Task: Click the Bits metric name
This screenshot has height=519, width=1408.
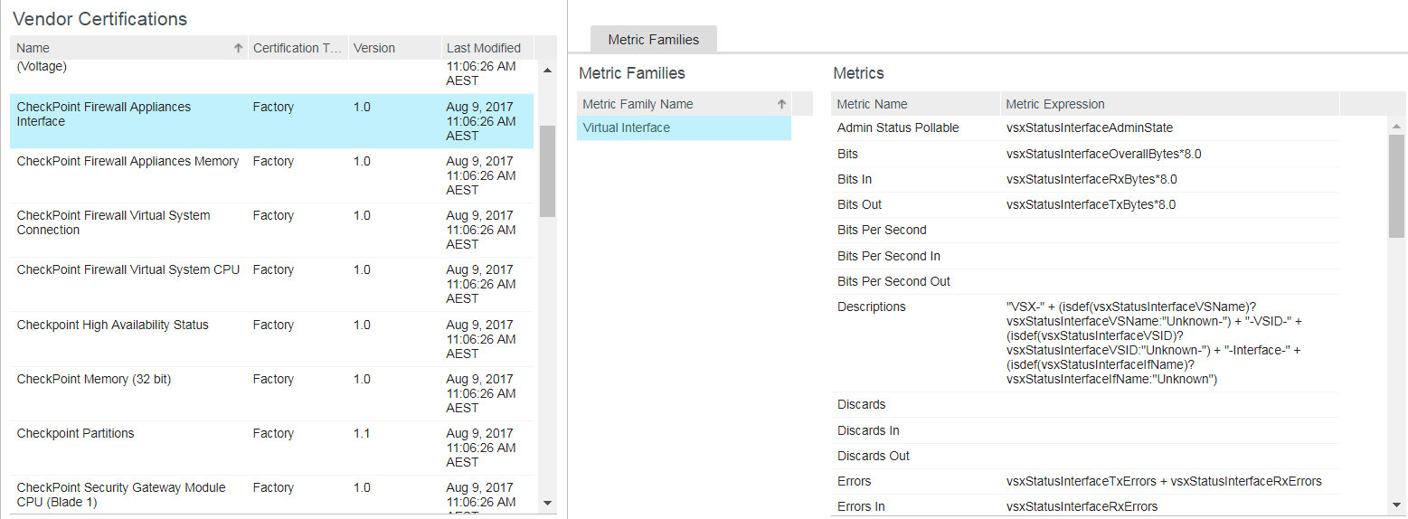Action: click(847, 154)
